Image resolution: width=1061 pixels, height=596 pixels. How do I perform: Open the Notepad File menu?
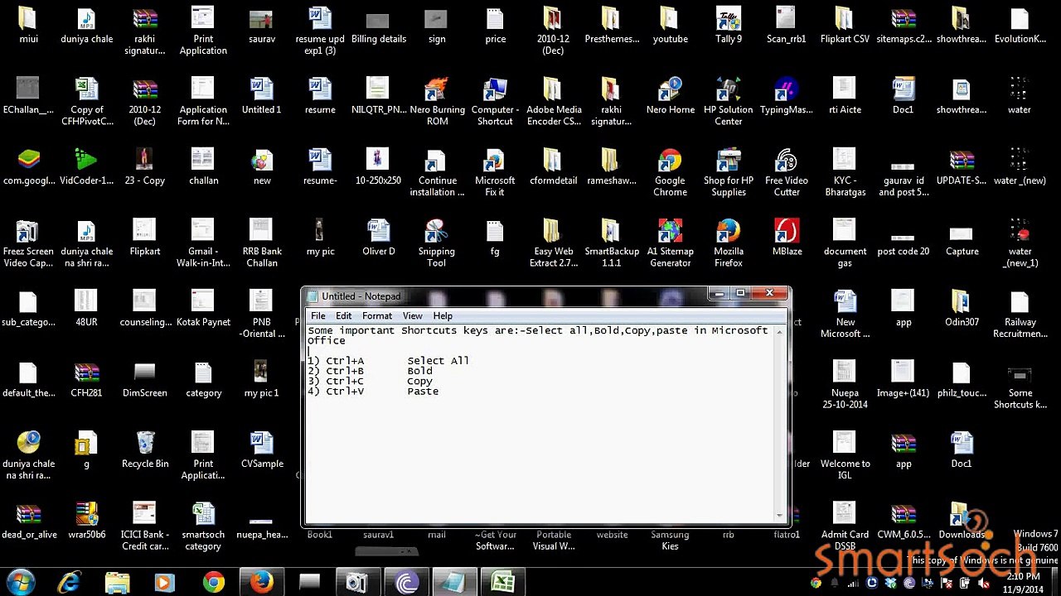pyautogui.click(x=318, y=315)
